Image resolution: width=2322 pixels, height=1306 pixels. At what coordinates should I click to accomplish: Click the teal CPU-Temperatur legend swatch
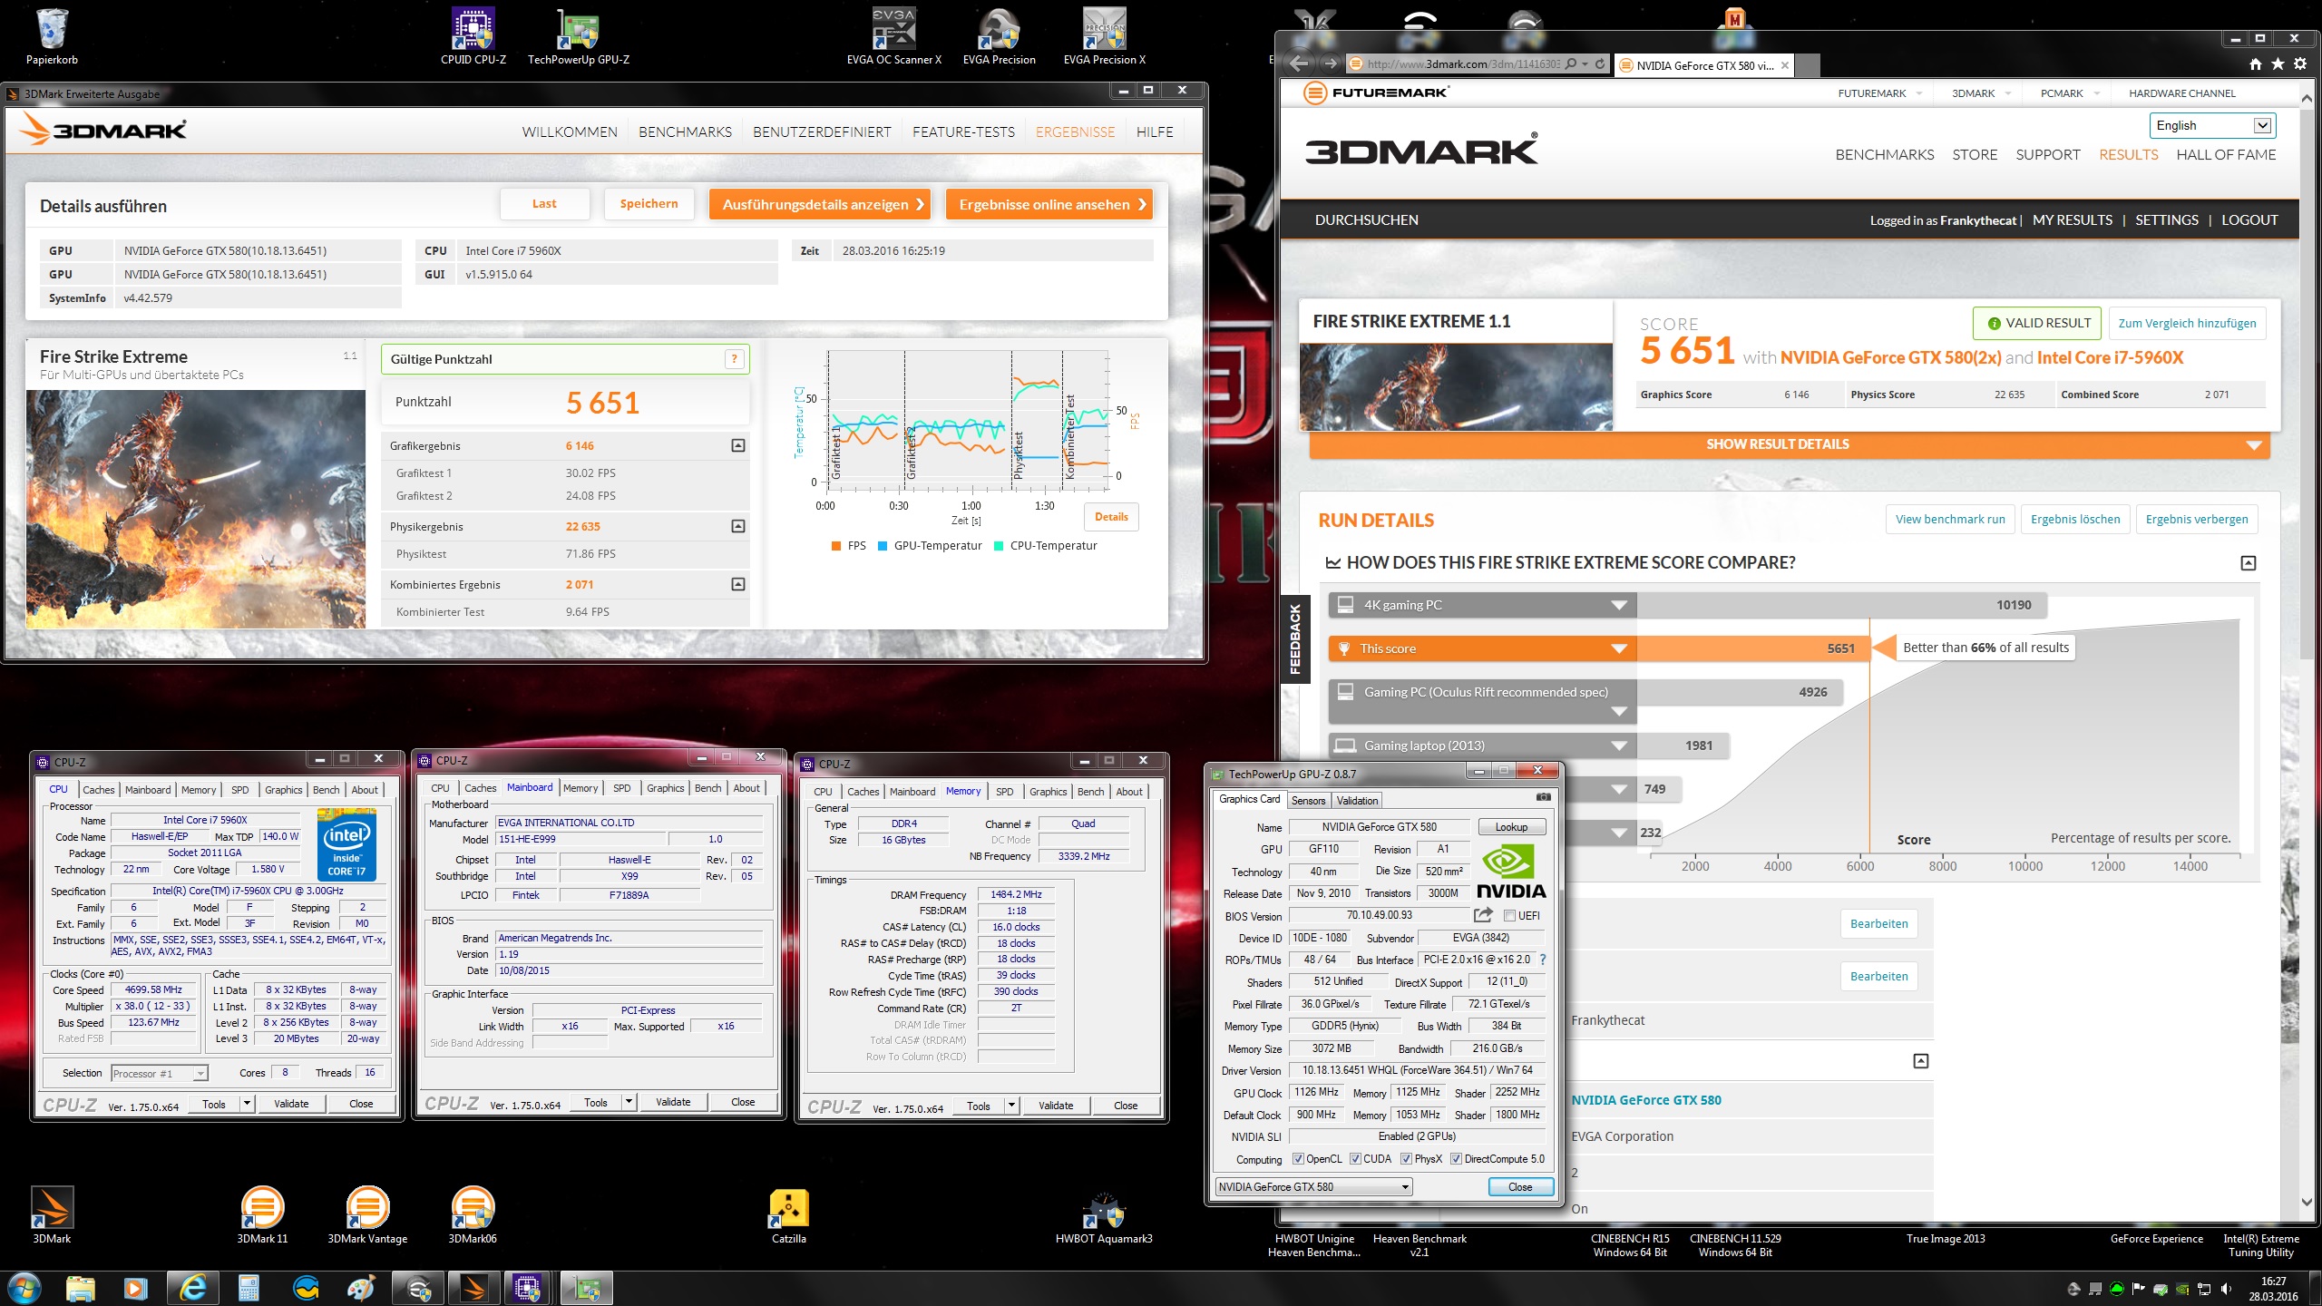point(999,545)
